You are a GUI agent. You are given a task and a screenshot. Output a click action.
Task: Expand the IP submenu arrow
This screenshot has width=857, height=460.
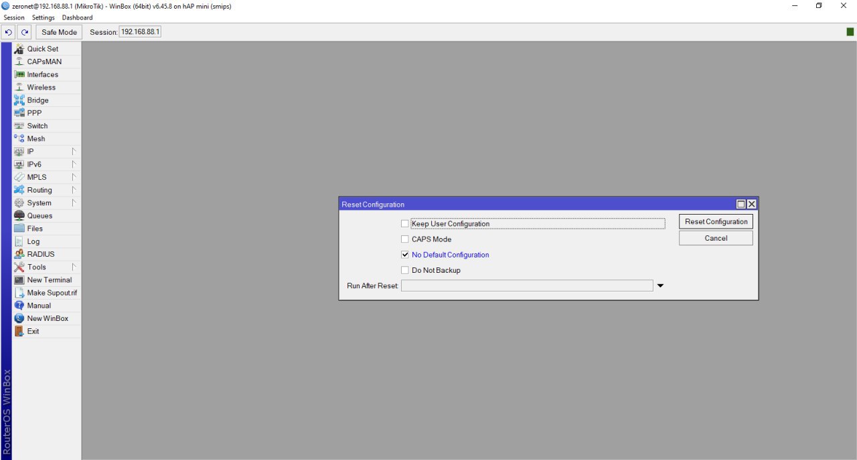pyautogui.click(x=74, y=151)
